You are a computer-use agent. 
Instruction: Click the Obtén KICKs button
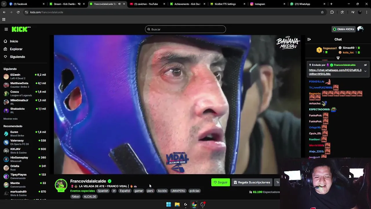343,29
